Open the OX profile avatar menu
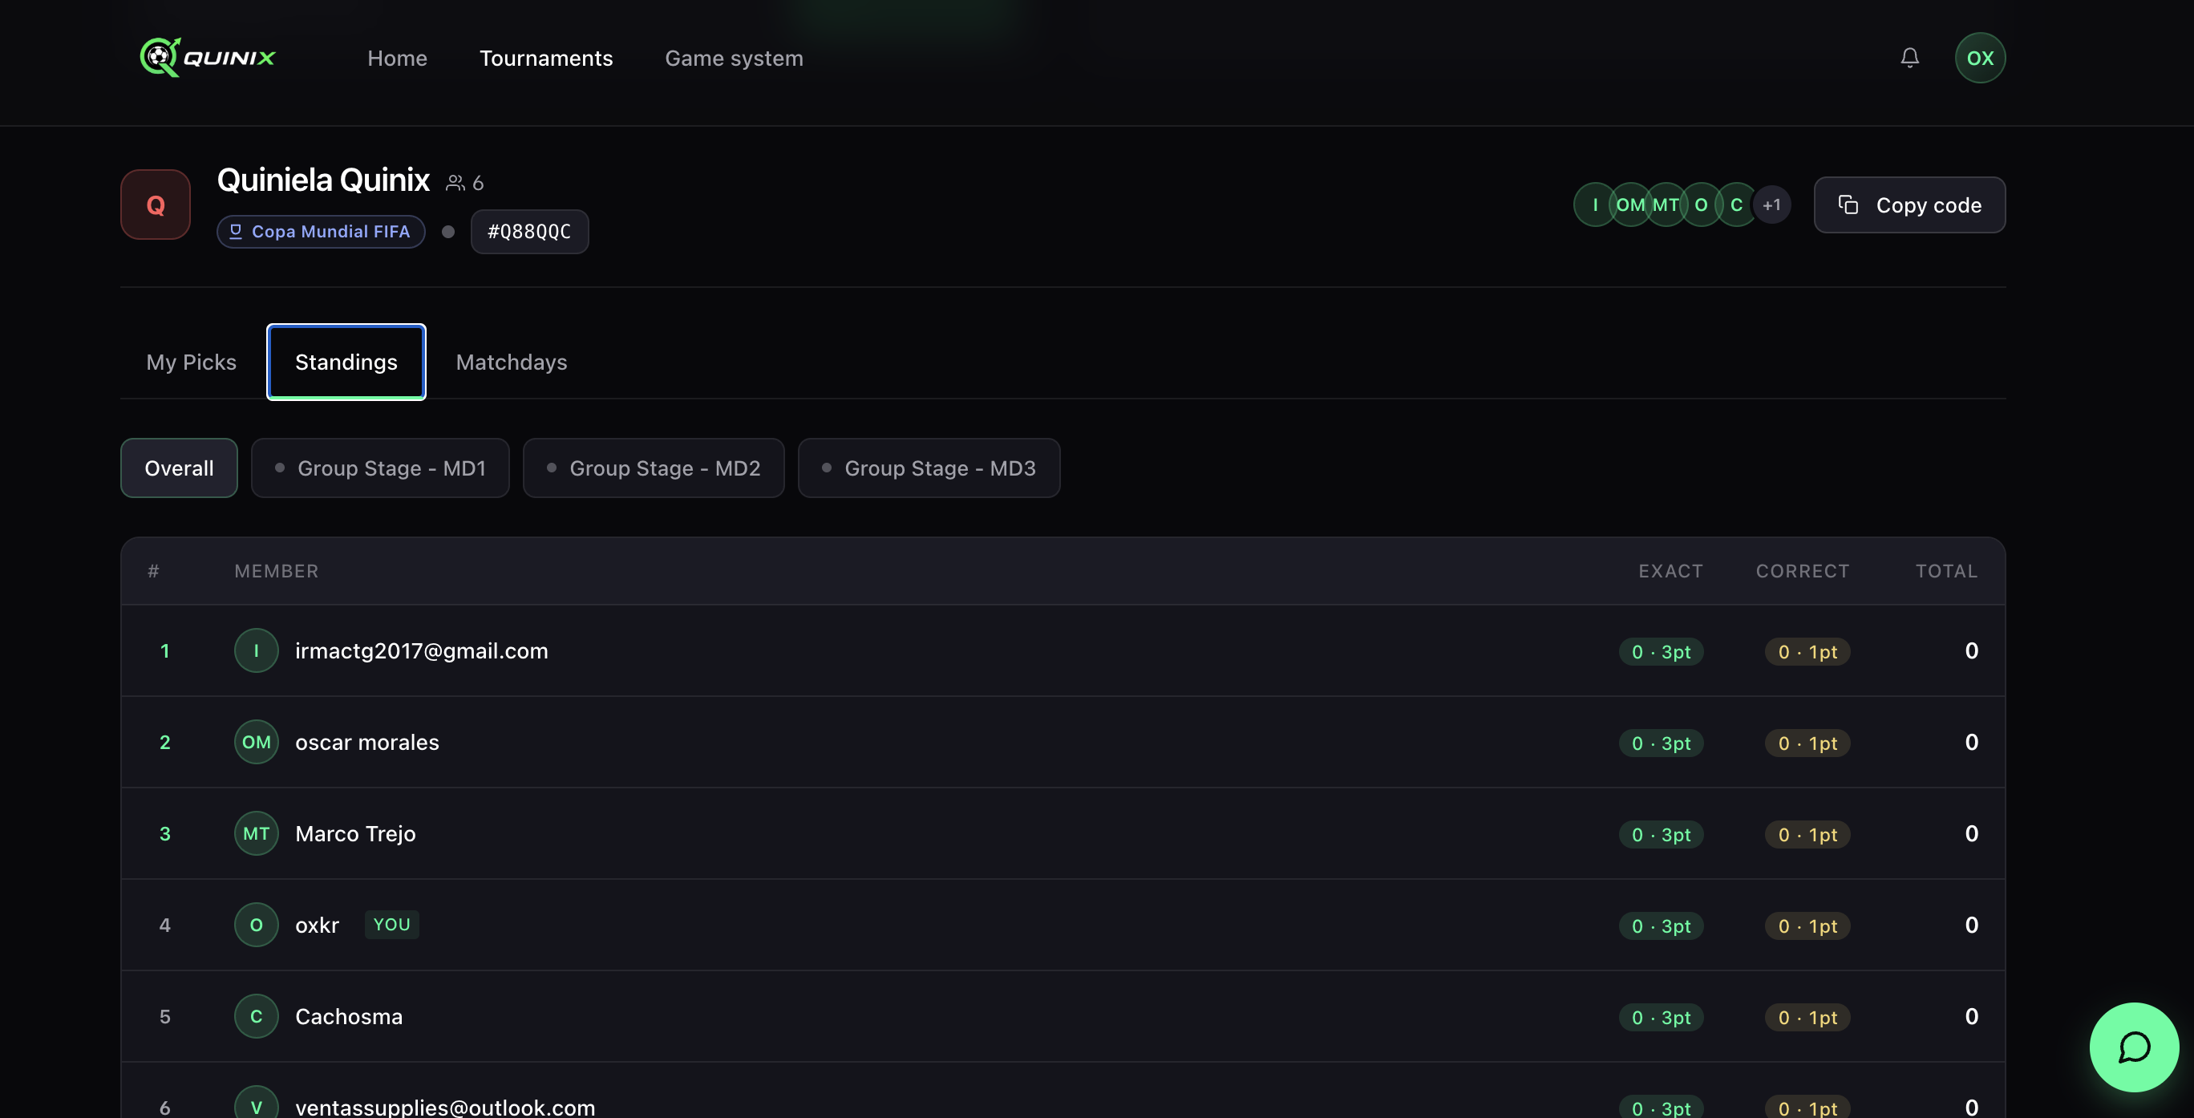Screen dimensions: 2194x1118 pos(1979,58)
